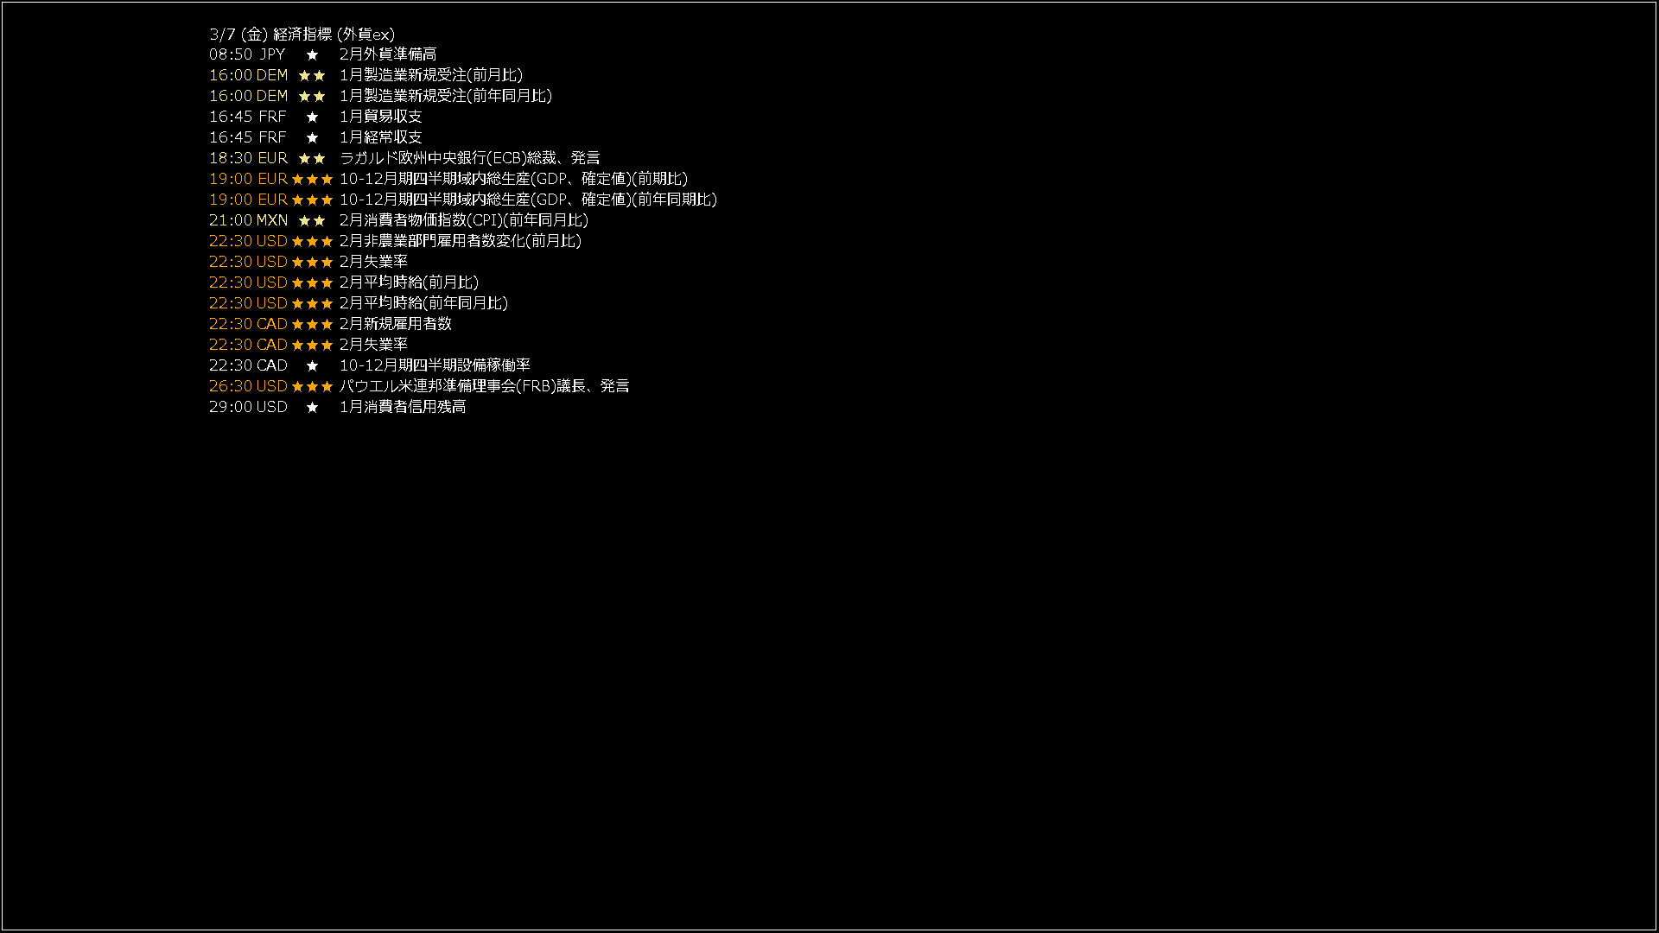Click the 3/7 (金) 経済指標 header line
Screen dimensions: 1659x933
click(x=302, y=34)
